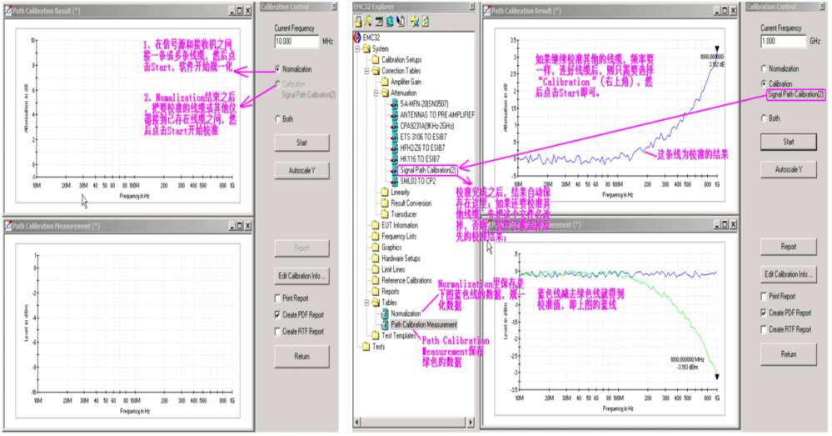Screen dimensions: 832x436
Task: Click the Amplifier Gain folder icon
Action: [386, 83]
